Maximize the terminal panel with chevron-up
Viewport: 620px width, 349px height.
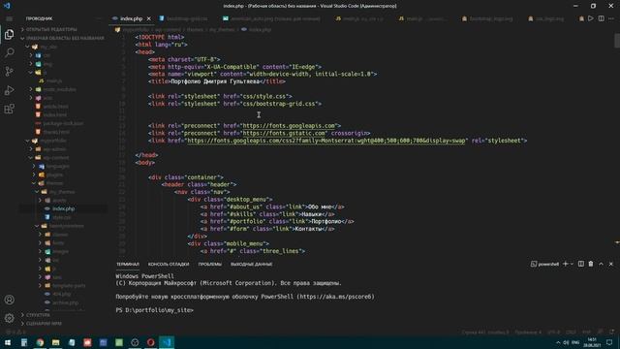601,264
